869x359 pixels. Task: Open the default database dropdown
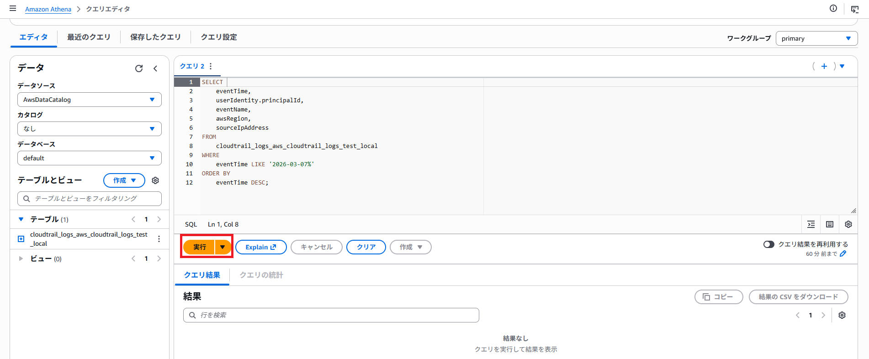90,158
